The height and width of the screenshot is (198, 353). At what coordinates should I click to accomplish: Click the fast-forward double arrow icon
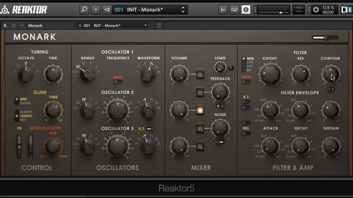(223, 10)
